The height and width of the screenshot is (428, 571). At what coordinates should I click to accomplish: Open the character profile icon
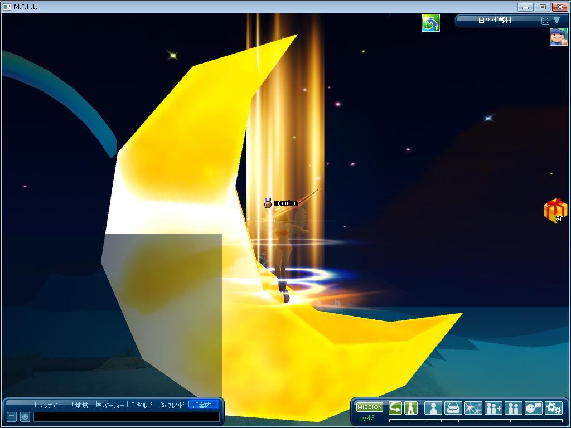[x=433, y=408]
